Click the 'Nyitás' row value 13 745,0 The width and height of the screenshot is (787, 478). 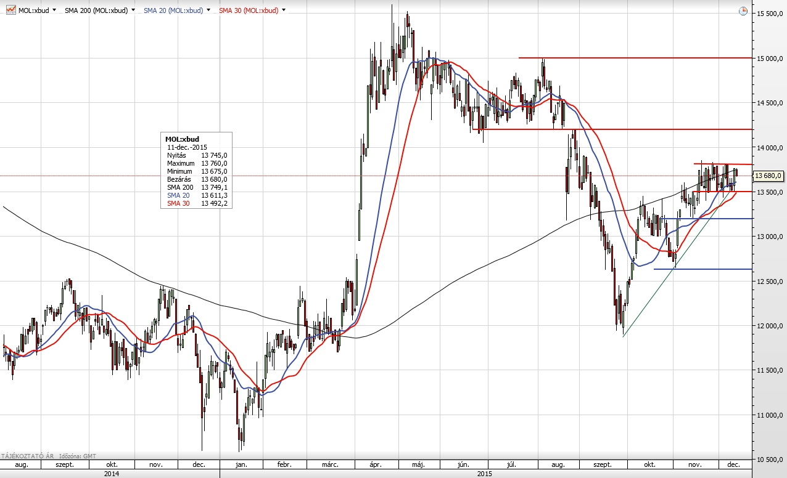215,155
